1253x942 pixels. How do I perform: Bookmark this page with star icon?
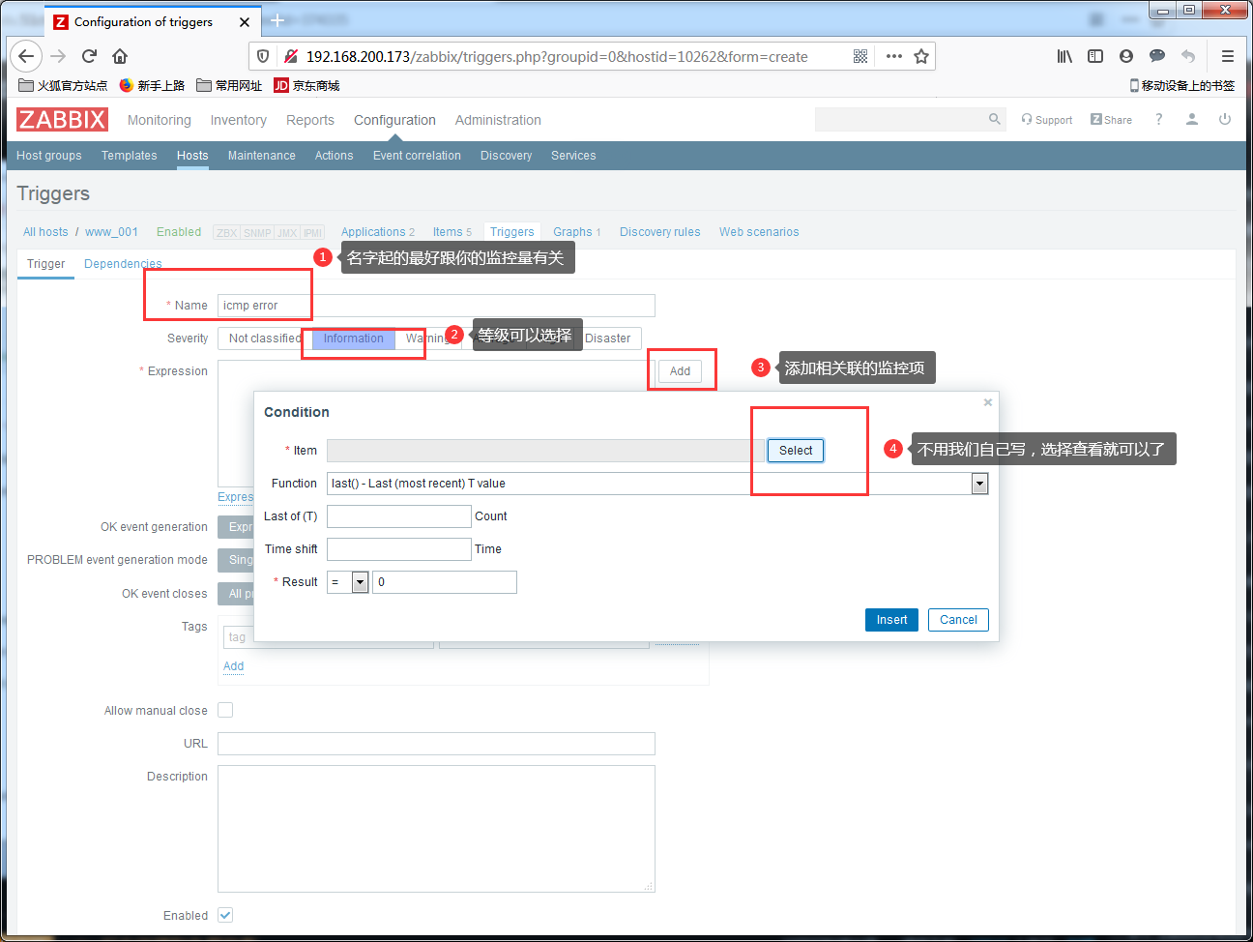point(921,56)
